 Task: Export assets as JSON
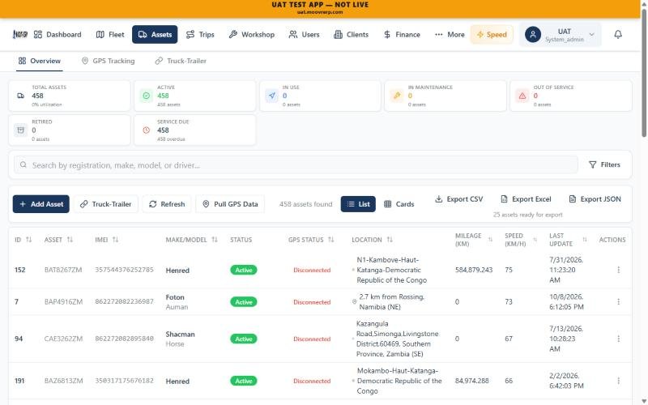tap(595, 199)
